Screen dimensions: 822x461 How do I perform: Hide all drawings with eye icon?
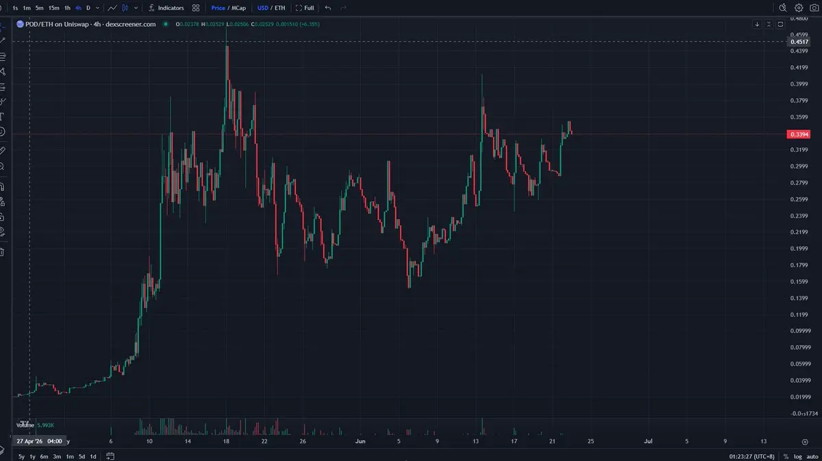(3, 232)
